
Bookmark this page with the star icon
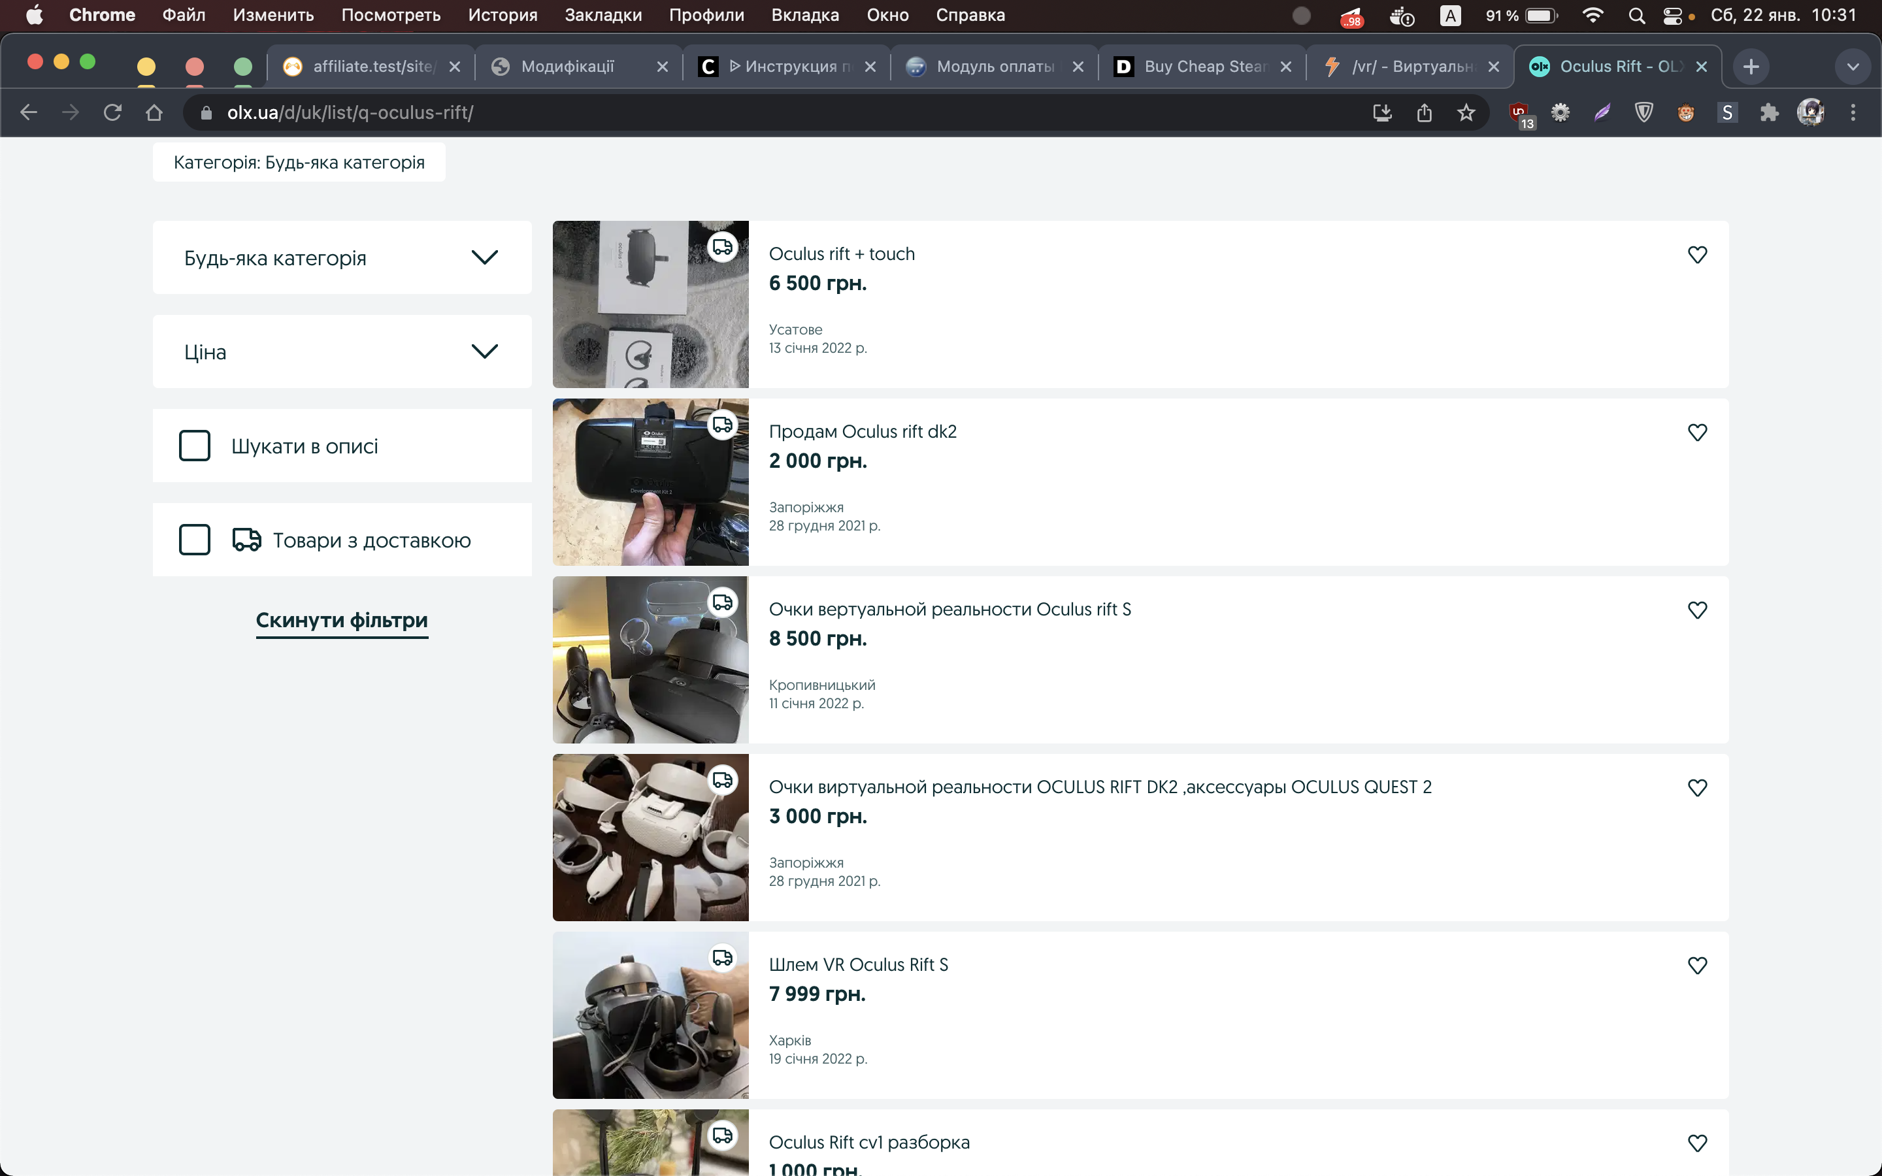1466,113
